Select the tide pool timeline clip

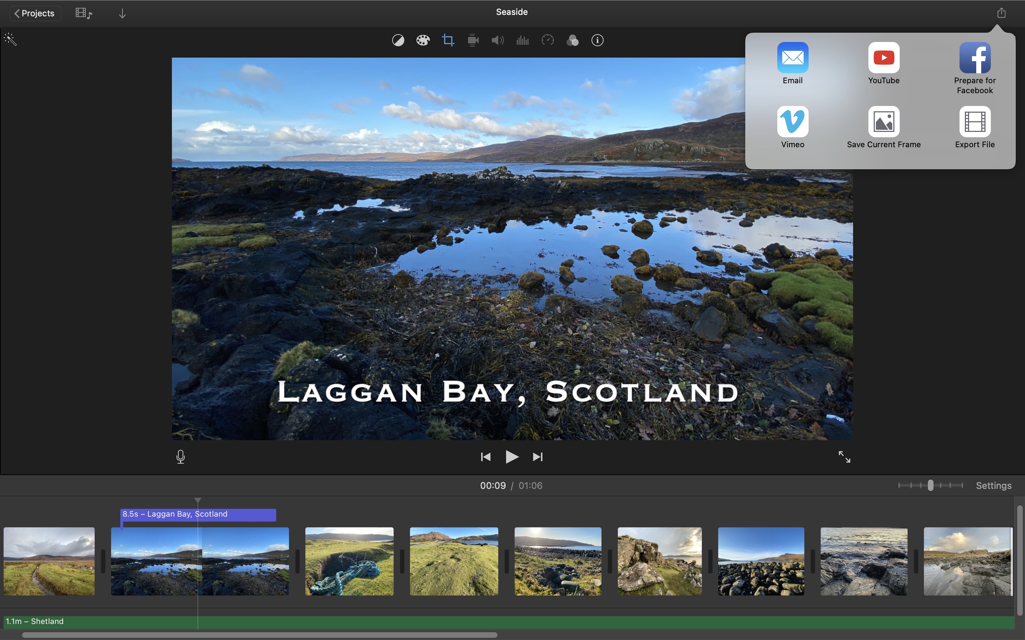[200, 561]
